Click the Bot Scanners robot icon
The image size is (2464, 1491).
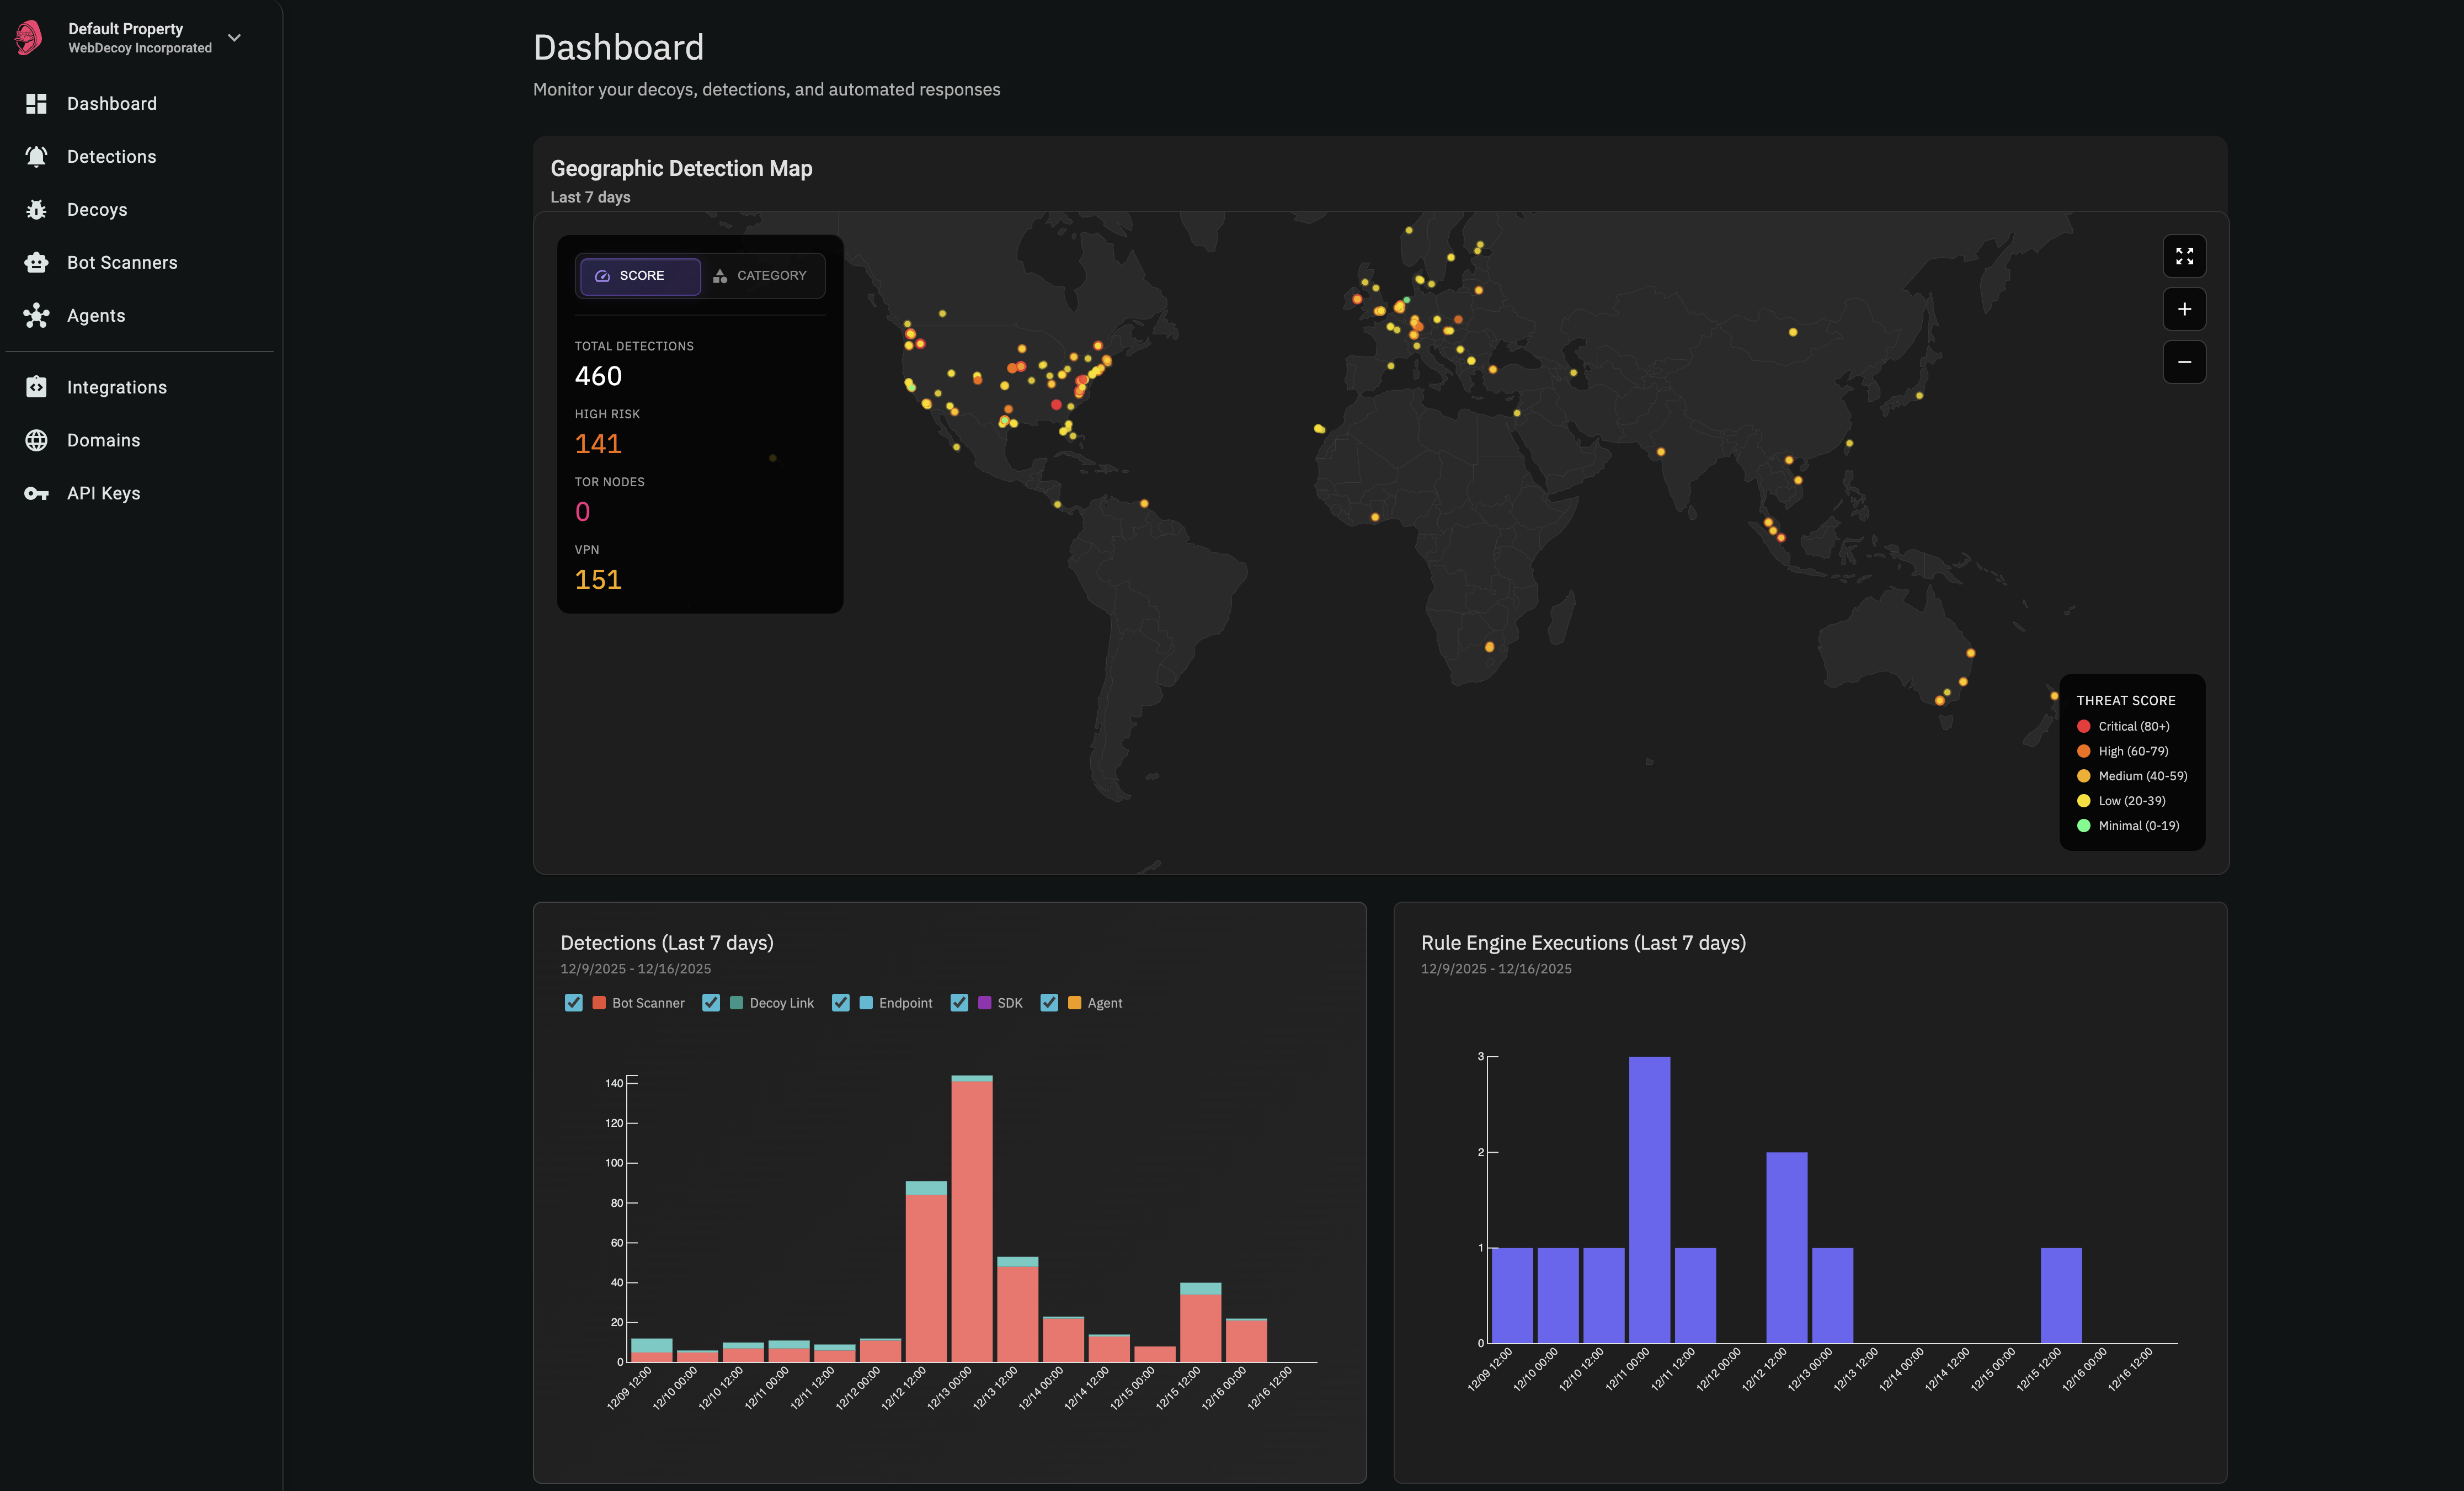coord(36,262)
